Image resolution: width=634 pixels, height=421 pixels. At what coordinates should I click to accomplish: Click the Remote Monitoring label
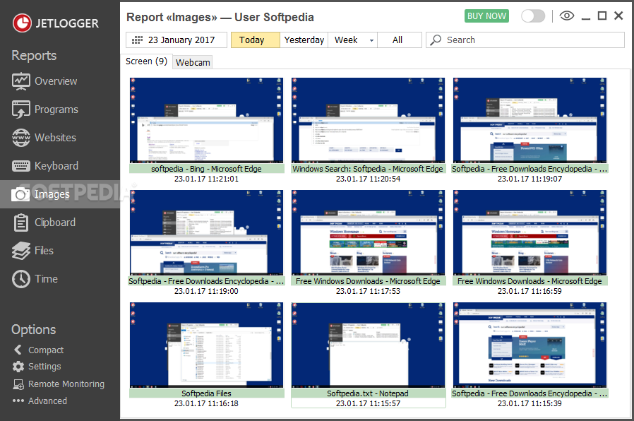pyautogui.click(x=66, y=384)
